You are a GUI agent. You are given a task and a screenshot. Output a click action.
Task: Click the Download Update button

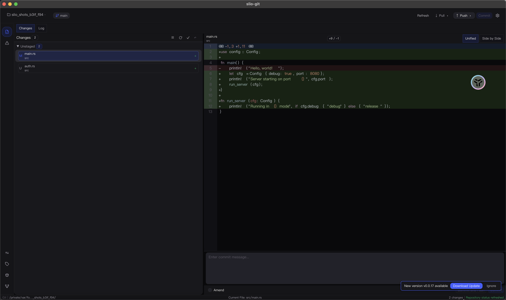[466, 286]
